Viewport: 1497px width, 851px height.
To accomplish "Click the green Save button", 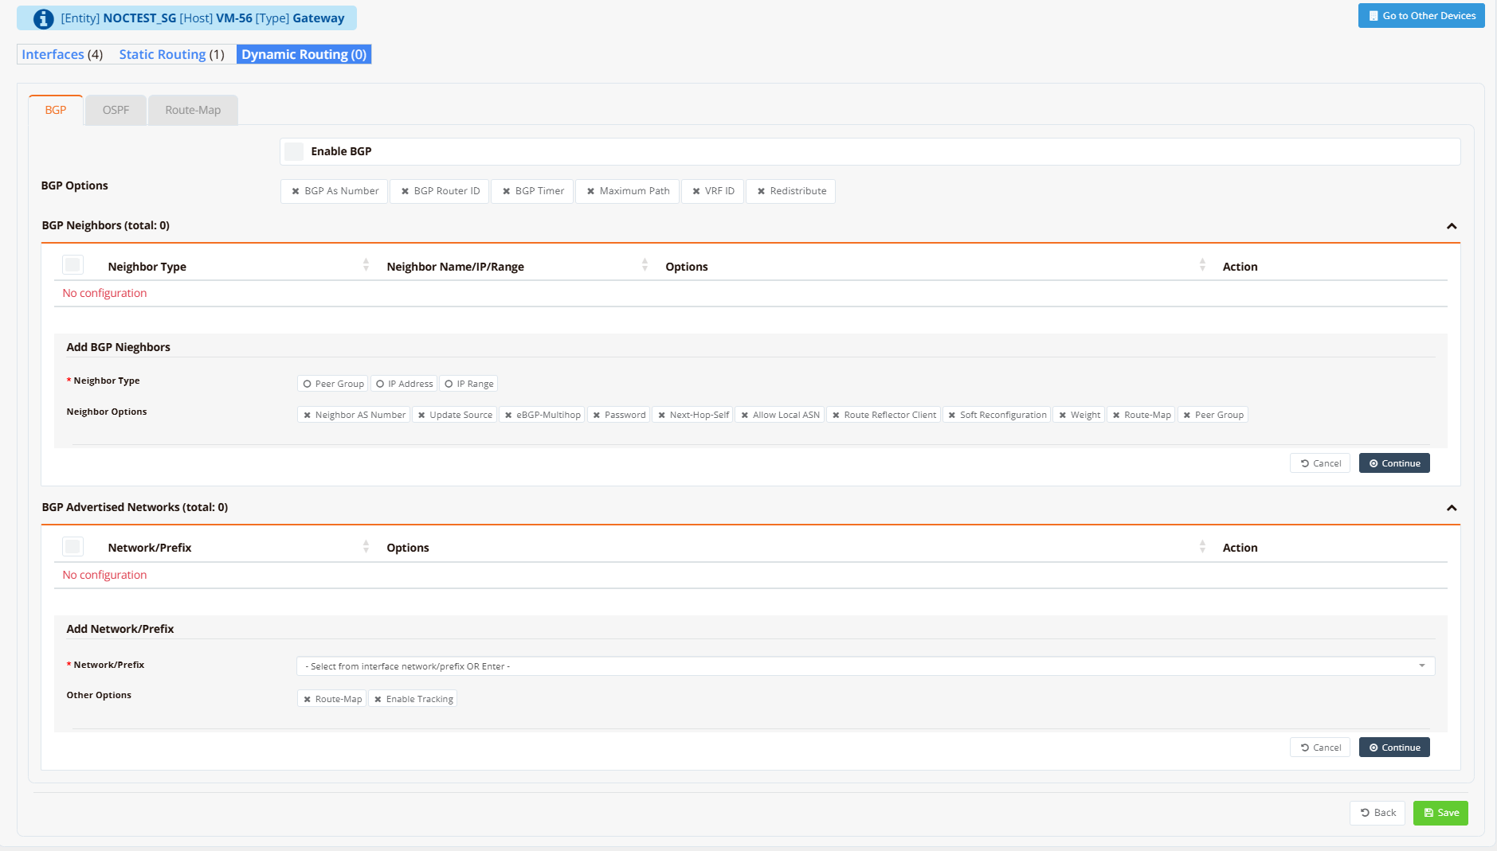I will 1440,813.
